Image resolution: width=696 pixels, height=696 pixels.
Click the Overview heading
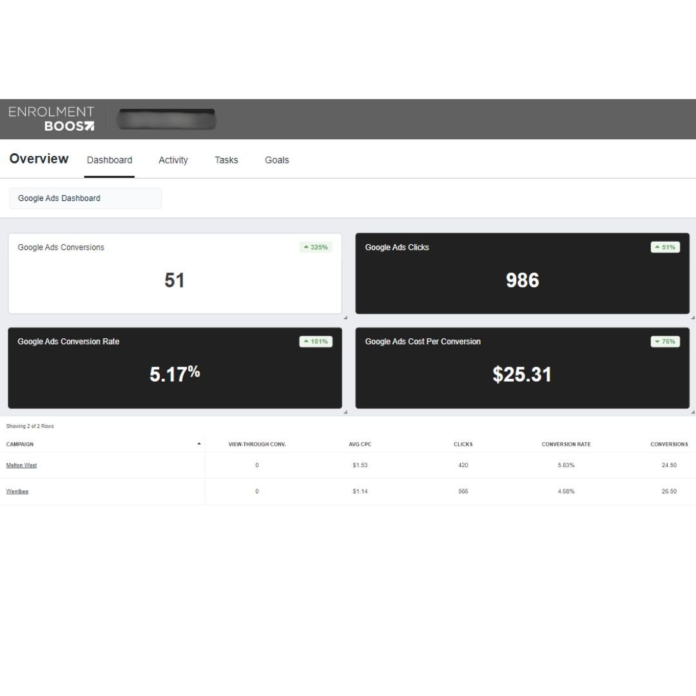click(39, 159)
